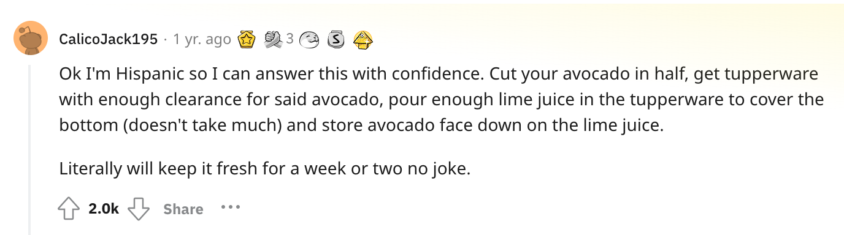Click the 'Literally will keep it fresh' paragraph

click(x=265, y=168)
